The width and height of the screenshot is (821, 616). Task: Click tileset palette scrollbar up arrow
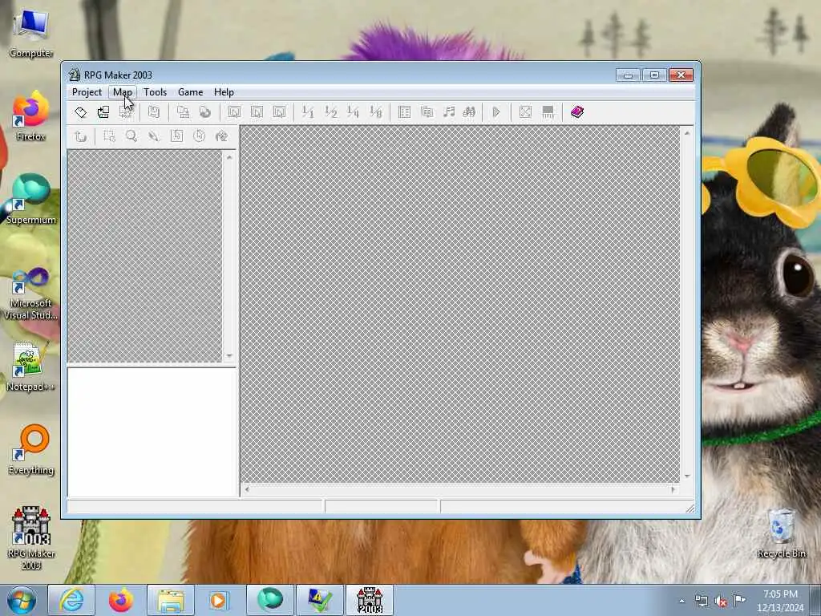coord(229,156)
